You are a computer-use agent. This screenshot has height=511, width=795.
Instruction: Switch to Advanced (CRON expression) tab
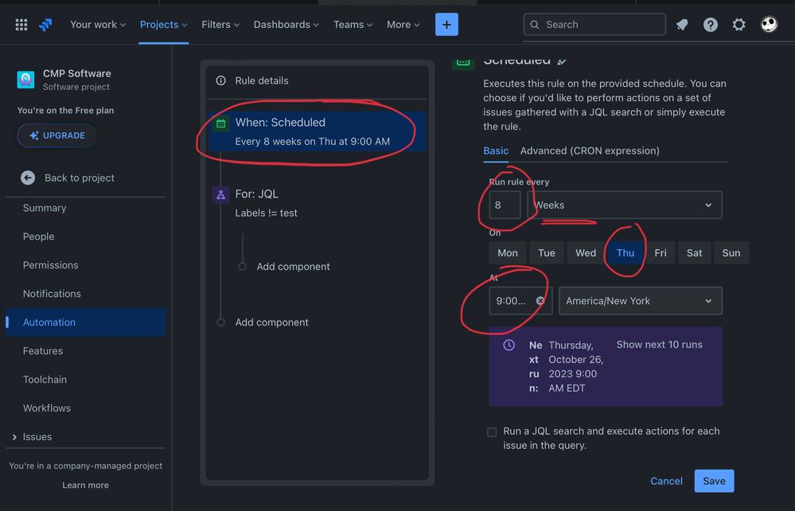(590, 151)
